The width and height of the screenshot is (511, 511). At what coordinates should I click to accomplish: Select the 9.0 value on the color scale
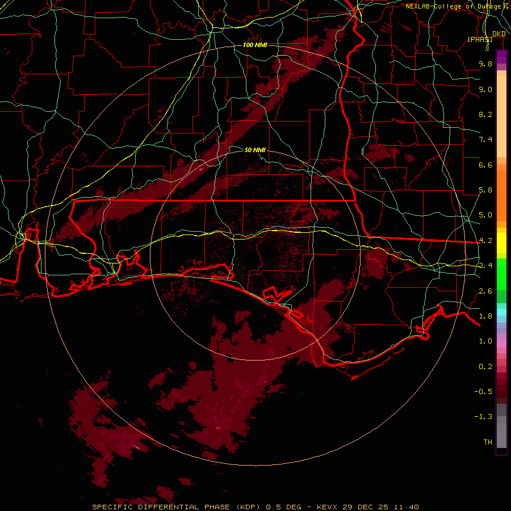pos(485,89)
